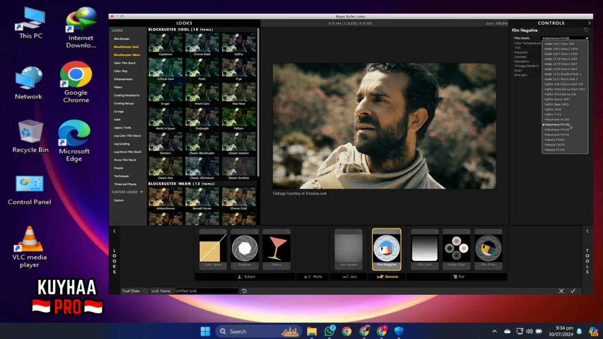Open Log Grading looks category
Screen dimensions: 603x339
(122, 144)
